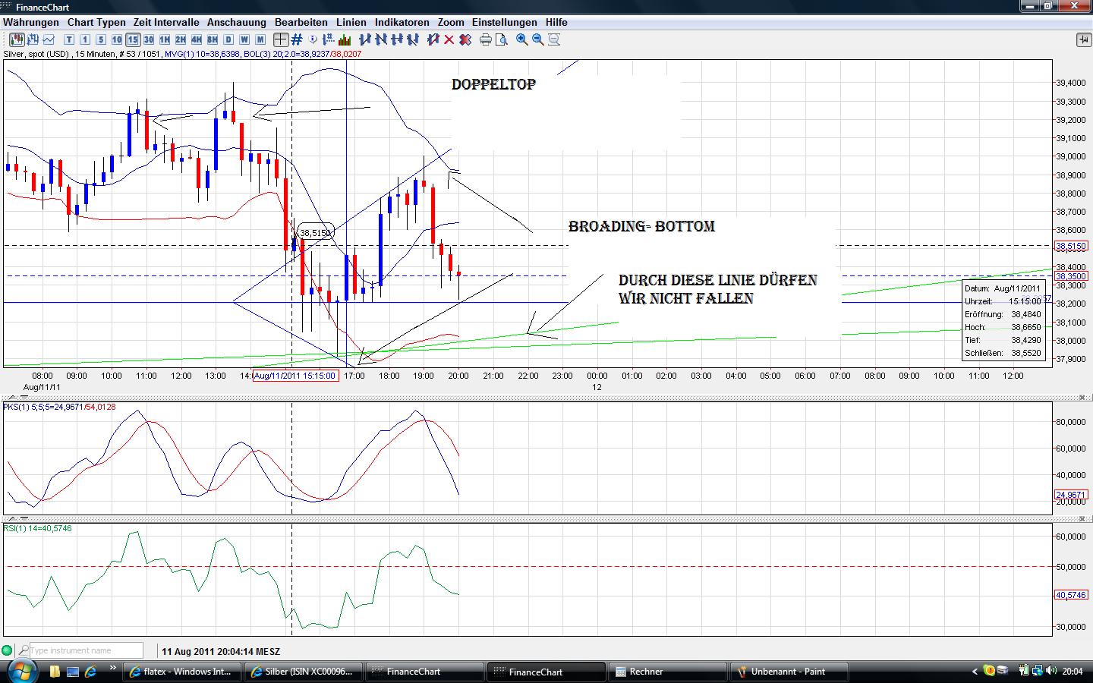The image size is (1093, 683).
Task: Click the green connection status indicator
Action: click(x=8, y=650)
